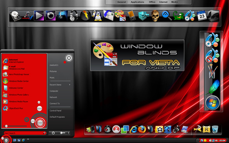Switch to the Office dock tab
229x143 pixels.
(152, 2)
